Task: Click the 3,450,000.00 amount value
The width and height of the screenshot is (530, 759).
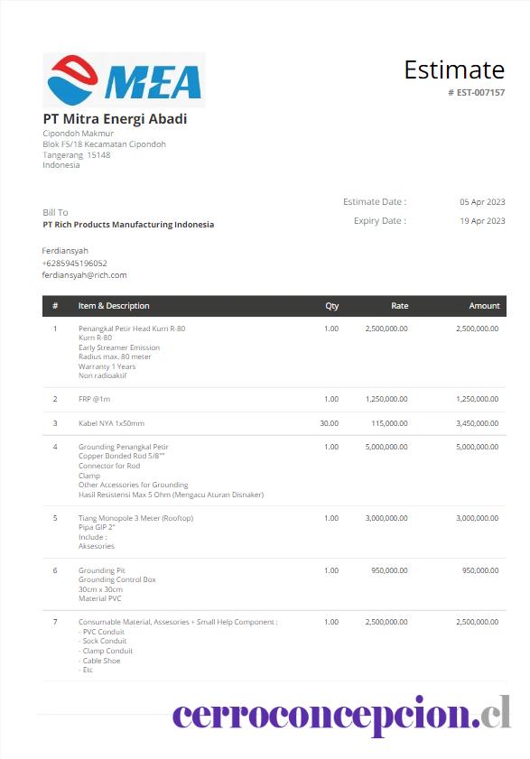Action: [478, 423]
